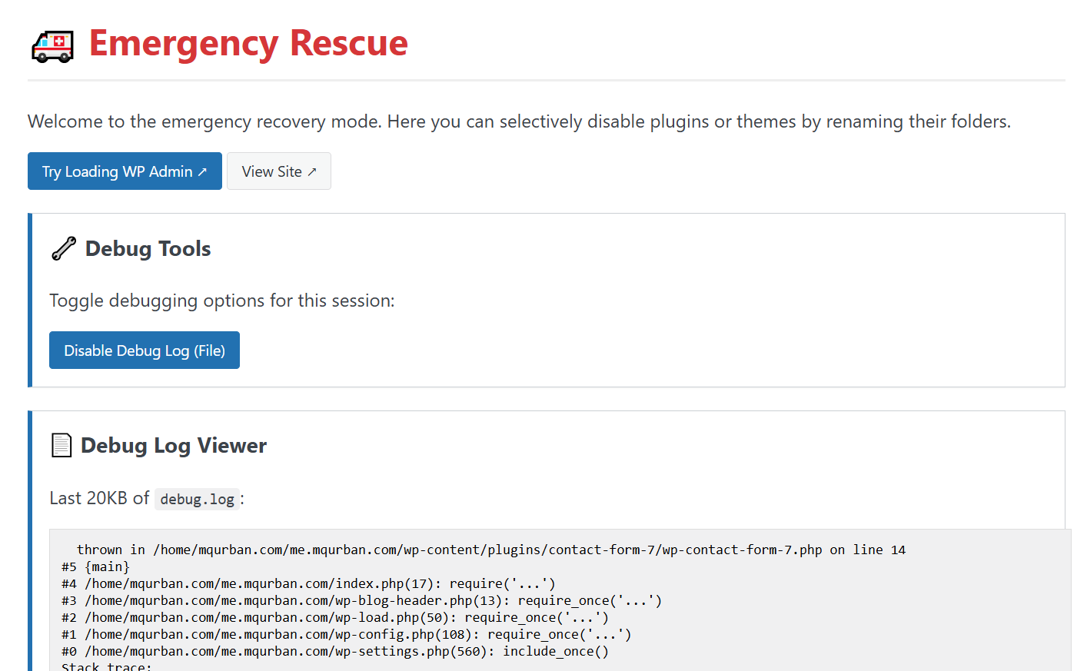Screen dimensions: 1087x671
Task: Select the Debug Log Viewer heading
Action: [x=173, y=445]
